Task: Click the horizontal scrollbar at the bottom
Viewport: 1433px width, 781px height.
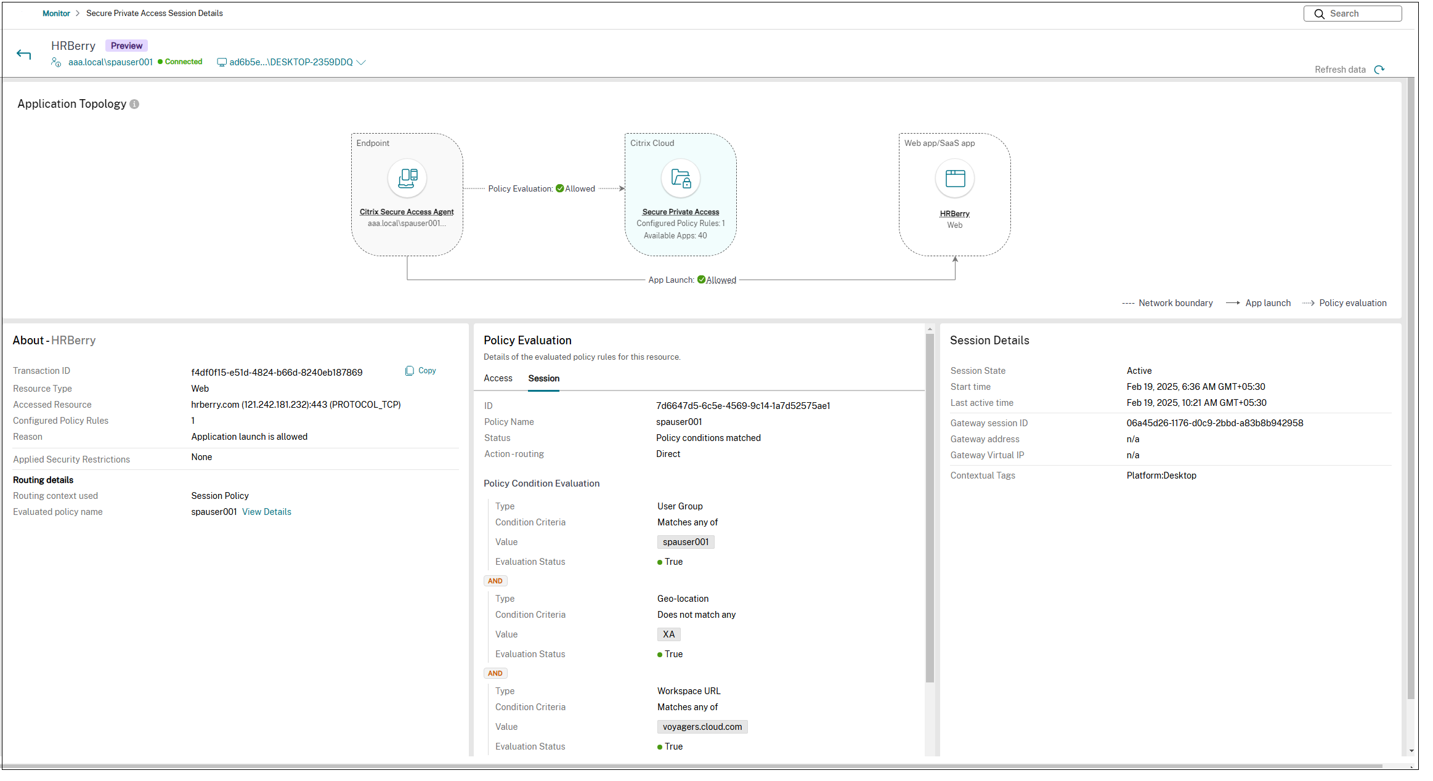Action: pyautogui.click(x=692, y=766)
